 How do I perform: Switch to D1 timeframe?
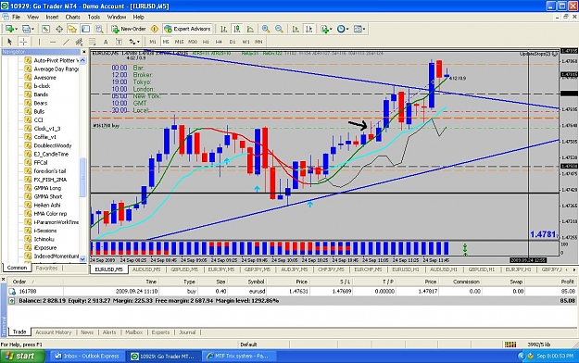[x=232, y=42]
